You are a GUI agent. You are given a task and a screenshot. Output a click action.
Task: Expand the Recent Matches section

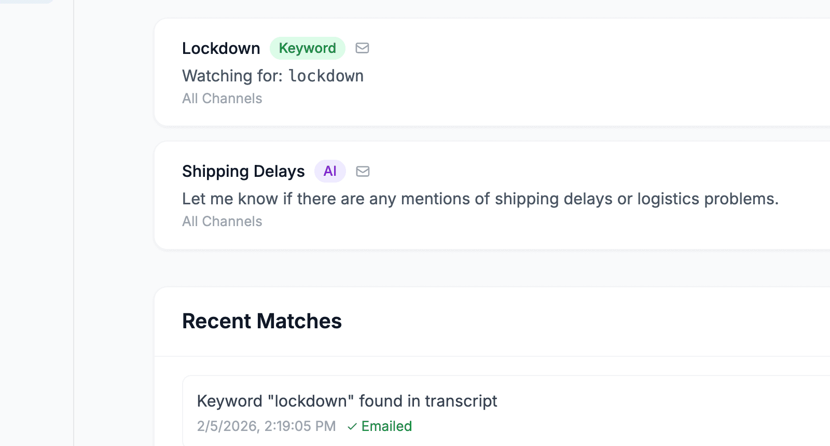click(x=261, y=321)
